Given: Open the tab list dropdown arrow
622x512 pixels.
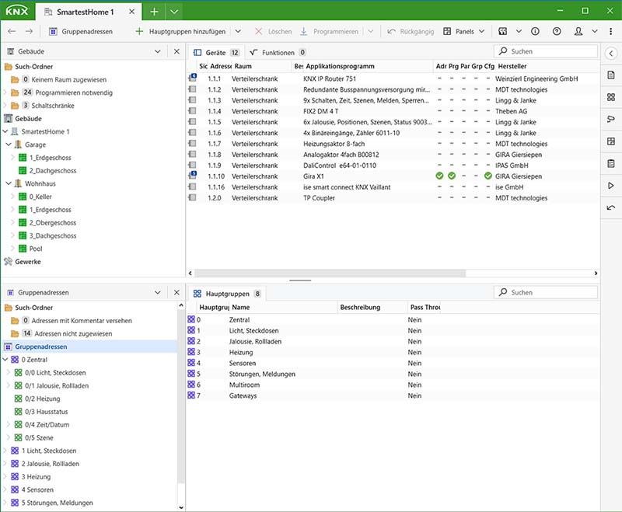Looking at the screenshot, I should pyautogui.click(x=174, y=12).
